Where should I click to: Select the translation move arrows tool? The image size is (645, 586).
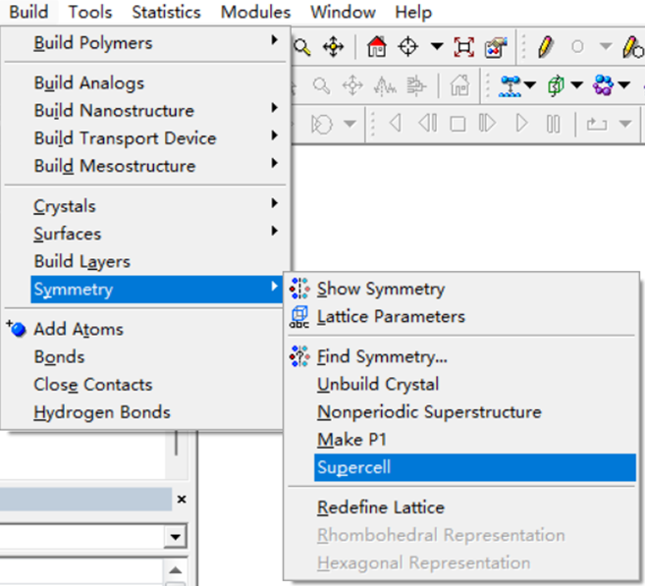click(x=333, y=47)
